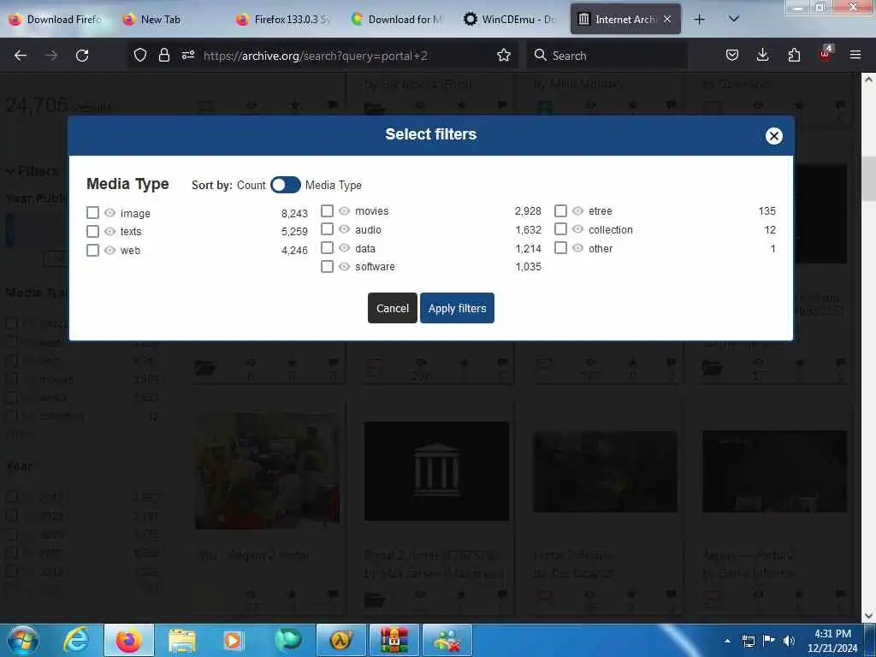Cancel the Select filters dialog
The height and width of the screenshot is (657, 876).
(x=392, y=308)
